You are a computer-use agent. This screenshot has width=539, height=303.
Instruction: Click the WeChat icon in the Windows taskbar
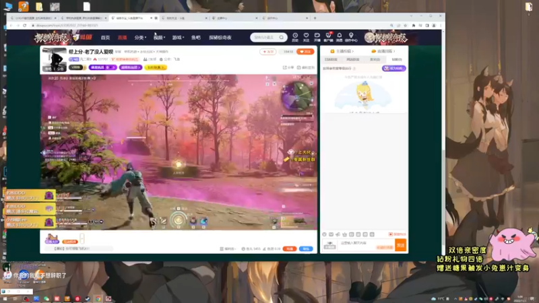[46, 299]
